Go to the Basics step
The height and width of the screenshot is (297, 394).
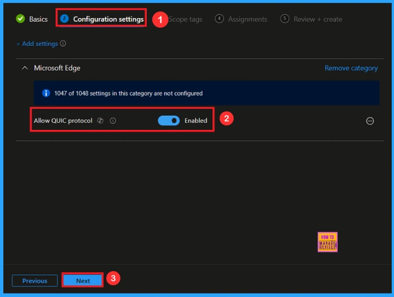coord(38,19)
